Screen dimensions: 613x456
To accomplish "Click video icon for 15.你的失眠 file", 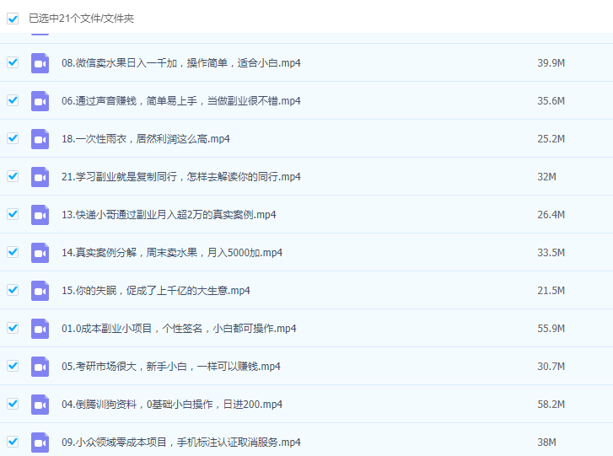I will point(40,291).
